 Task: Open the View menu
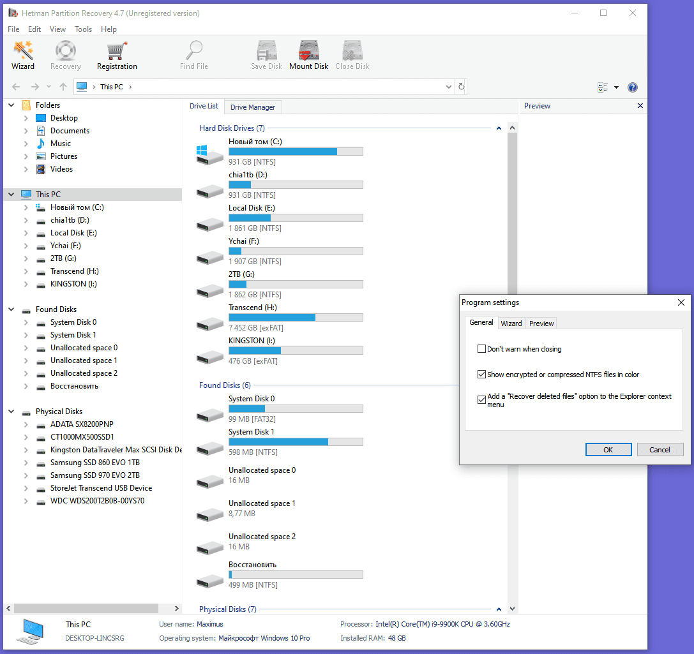pos(57,29)
